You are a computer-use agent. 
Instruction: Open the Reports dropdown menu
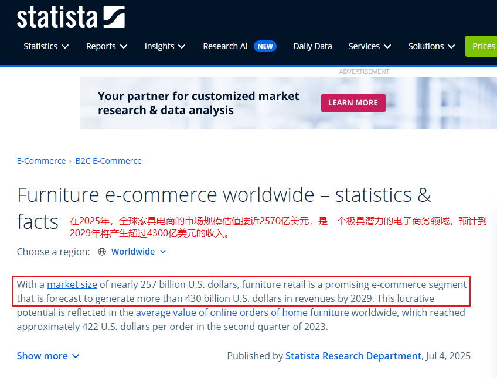pos(106,46)
